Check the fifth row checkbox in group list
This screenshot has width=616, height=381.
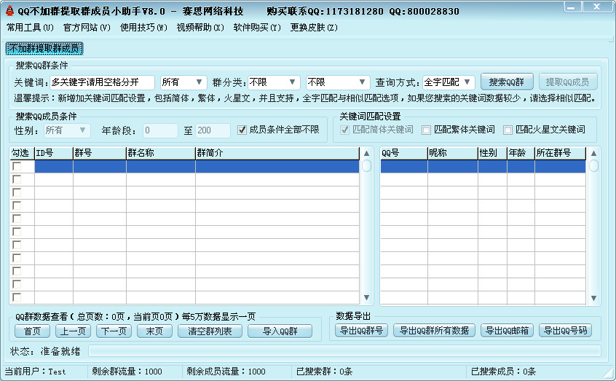tap(17, 219)
